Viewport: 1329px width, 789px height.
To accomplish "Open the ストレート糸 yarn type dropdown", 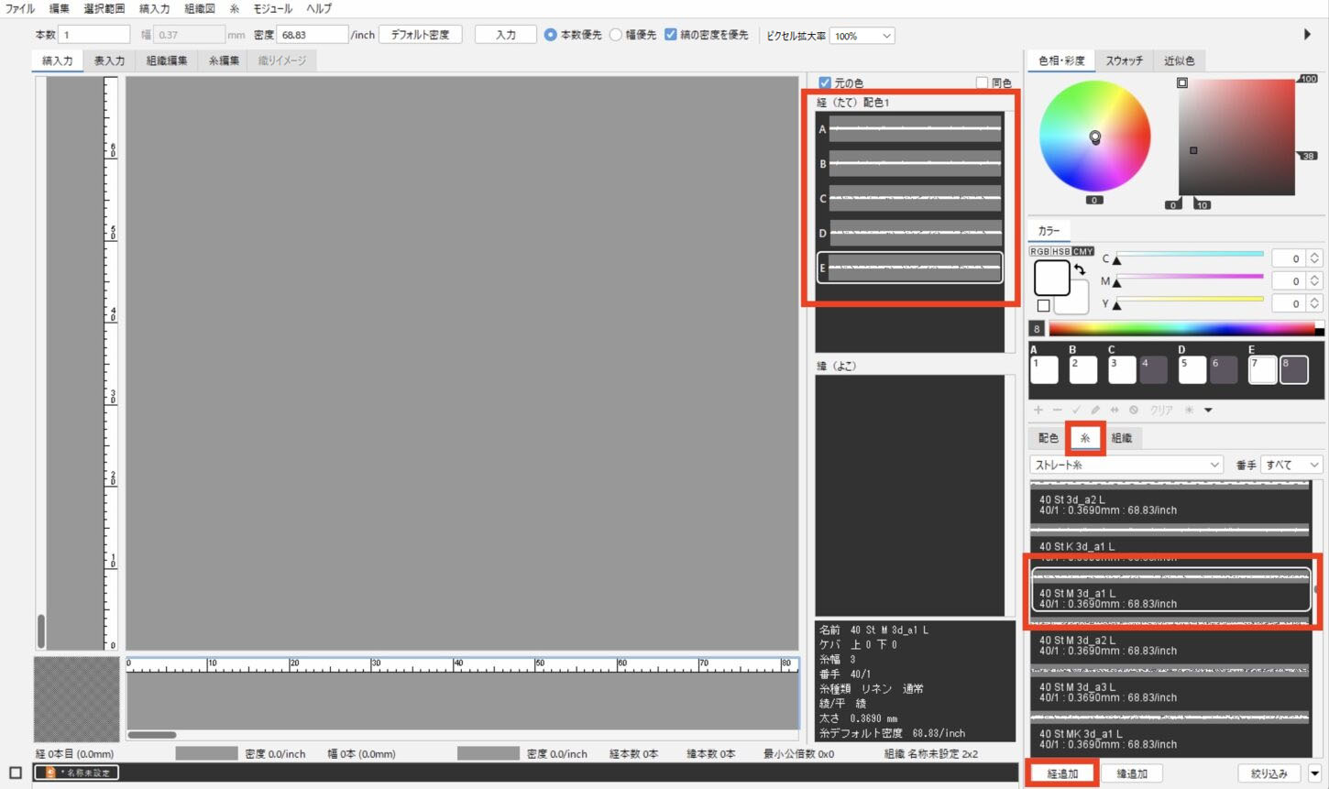I will [x=1126, y=466].
